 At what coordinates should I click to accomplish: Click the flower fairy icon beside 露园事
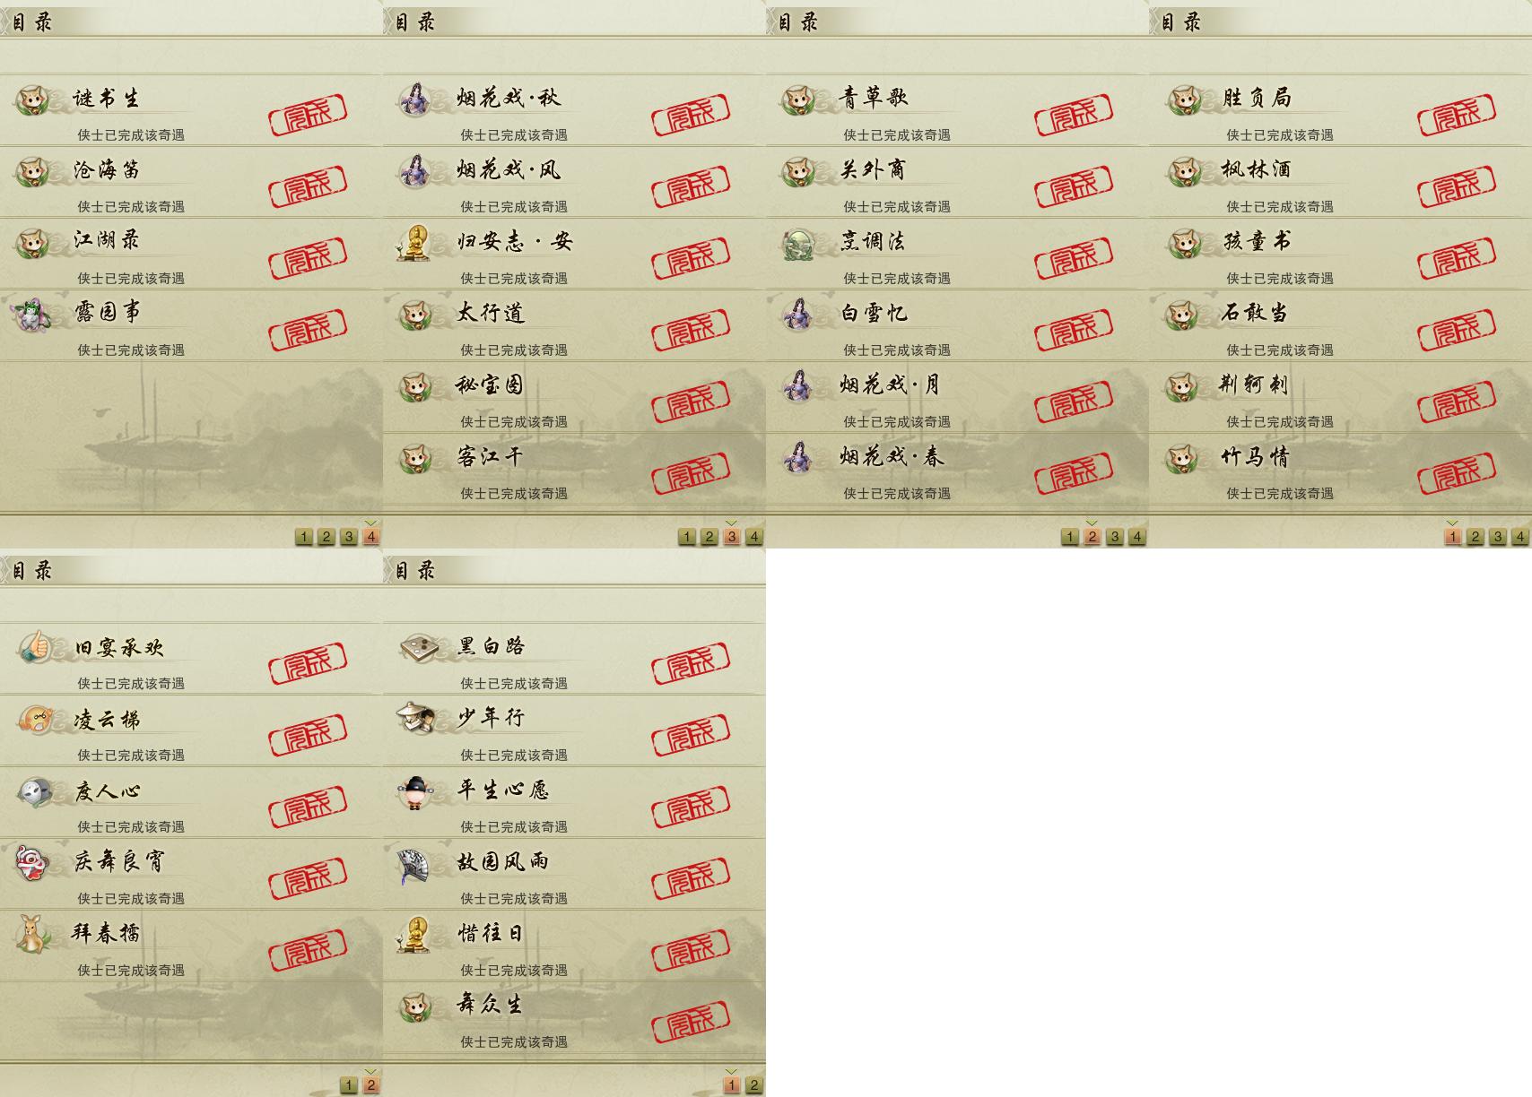[x=32, y=314]
